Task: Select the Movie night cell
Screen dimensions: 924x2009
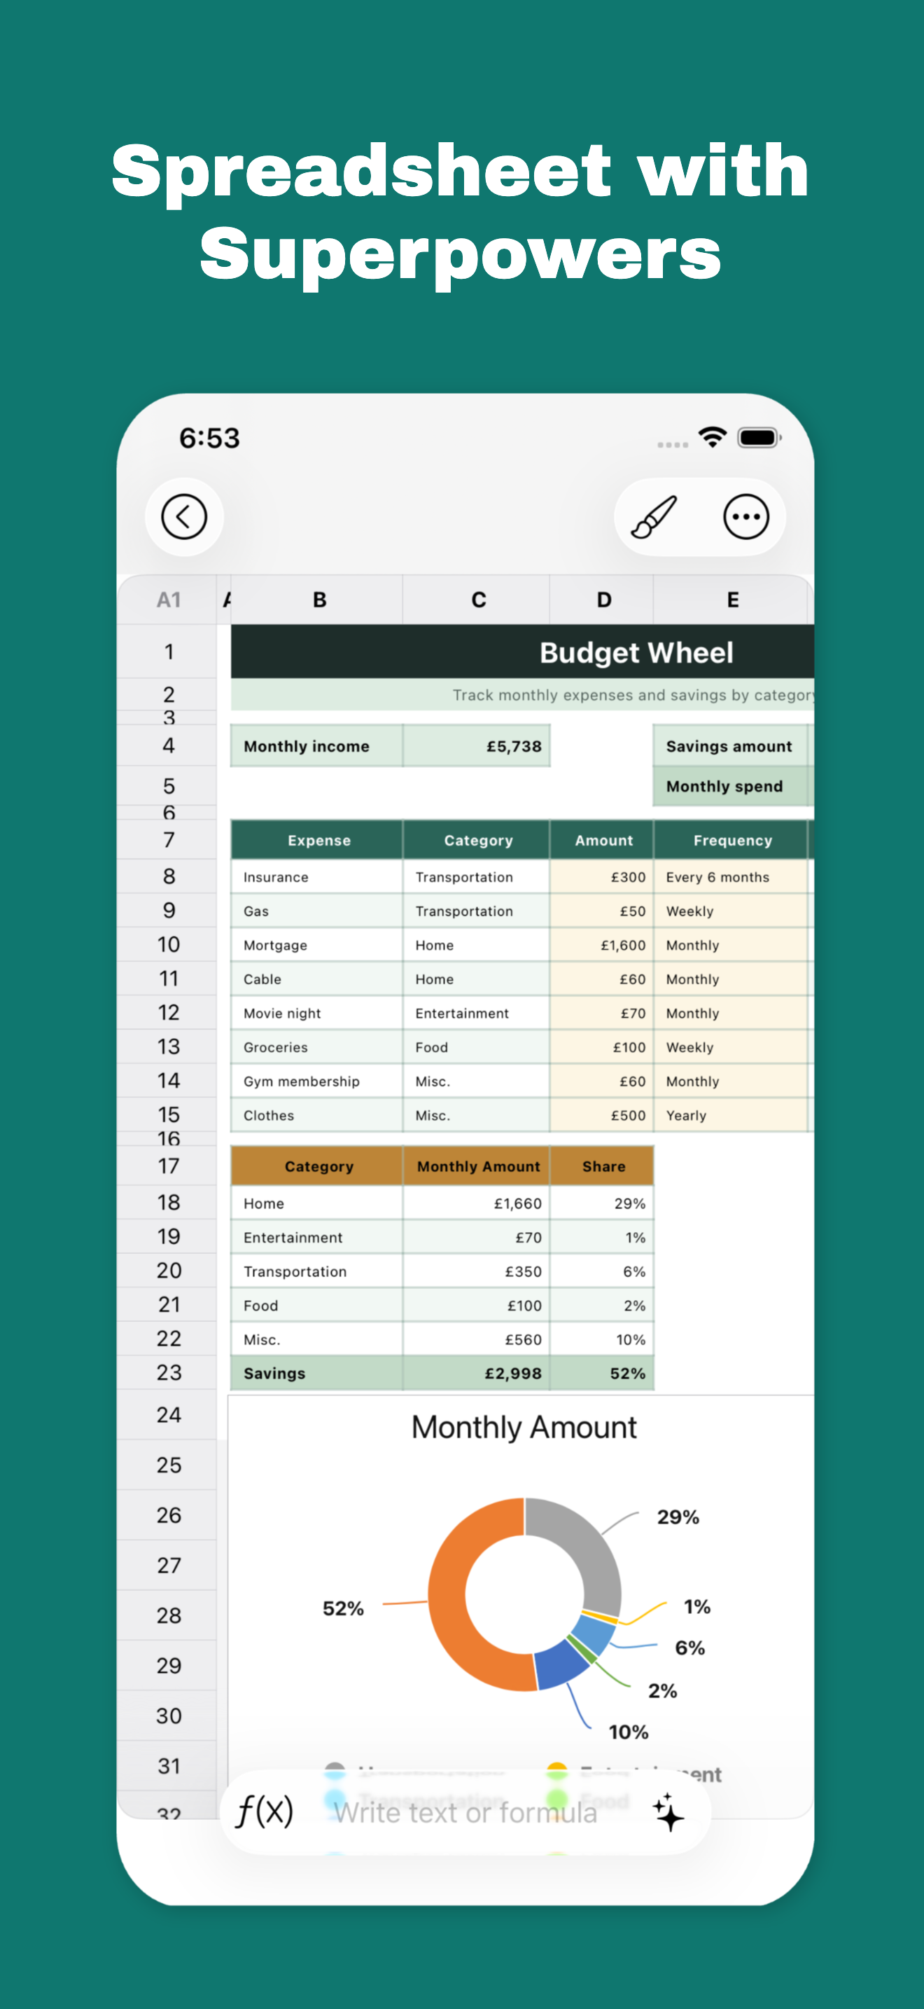Action: tap(317, 1012)
